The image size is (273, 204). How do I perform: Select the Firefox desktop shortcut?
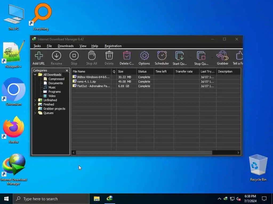click(14, 130)
